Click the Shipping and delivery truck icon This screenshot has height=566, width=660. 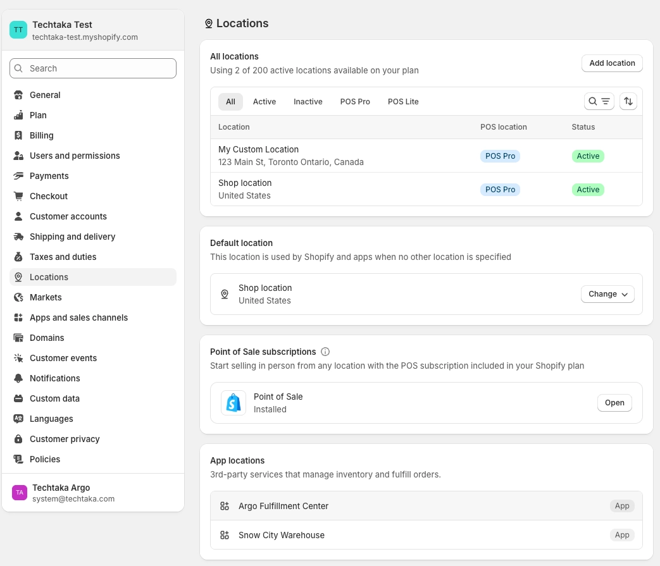click(x=18, y=237)
